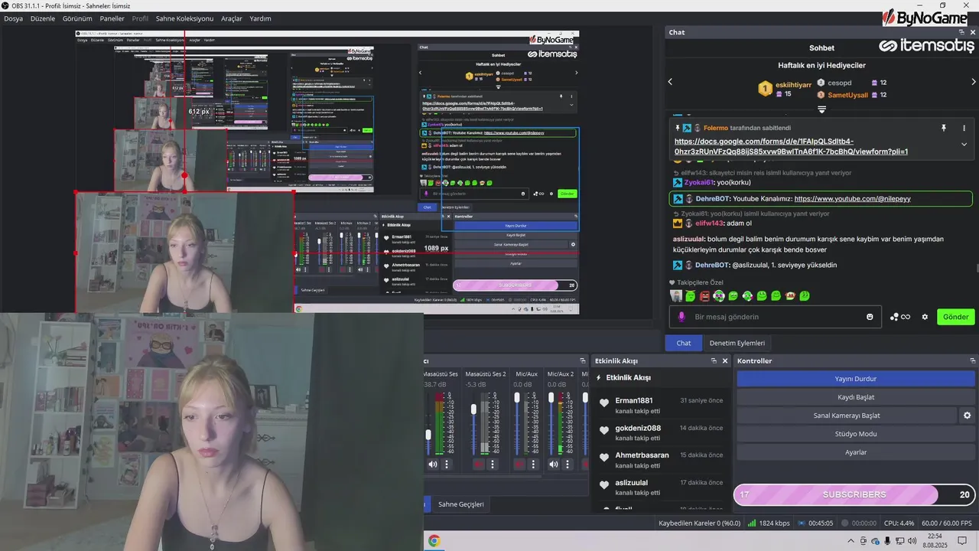979x551 pixels.
Task: Open the Araçlar menu
Action: (232, 18)
